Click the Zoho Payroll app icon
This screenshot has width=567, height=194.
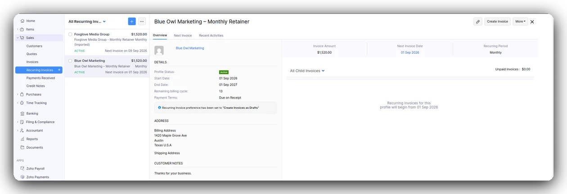[x=22, y=169]
